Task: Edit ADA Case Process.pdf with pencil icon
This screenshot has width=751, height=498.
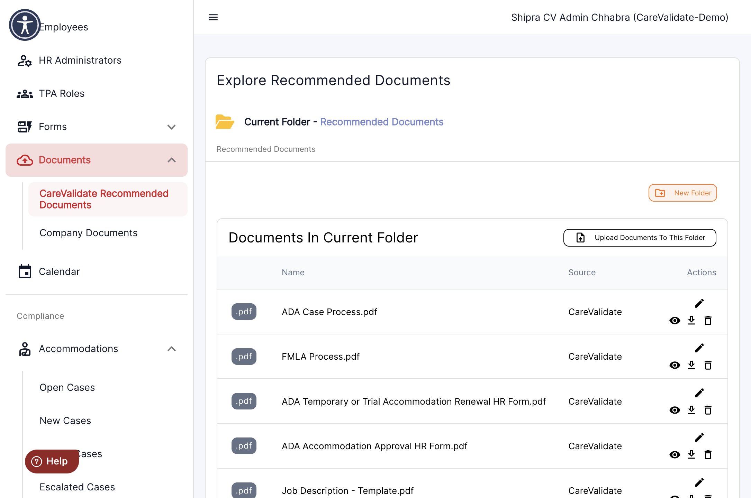Action: (699, 303)
